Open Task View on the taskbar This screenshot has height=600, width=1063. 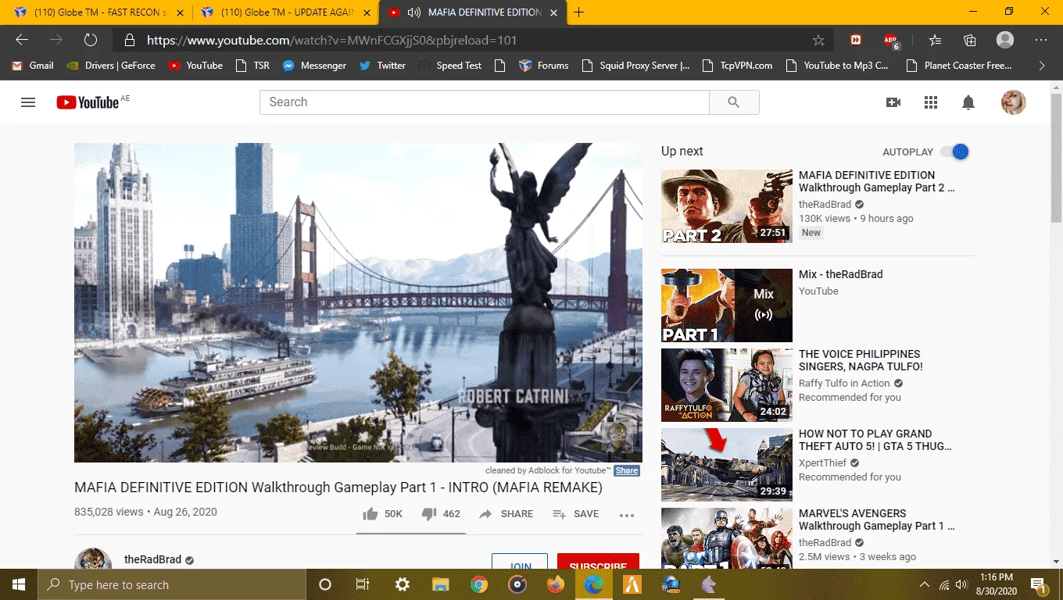point(363,584)
